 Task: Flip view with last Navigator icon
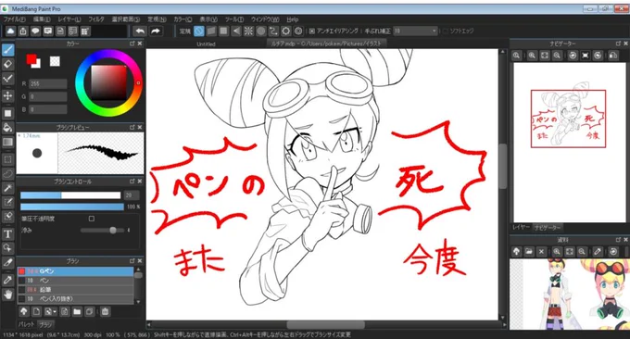point(613,56)
